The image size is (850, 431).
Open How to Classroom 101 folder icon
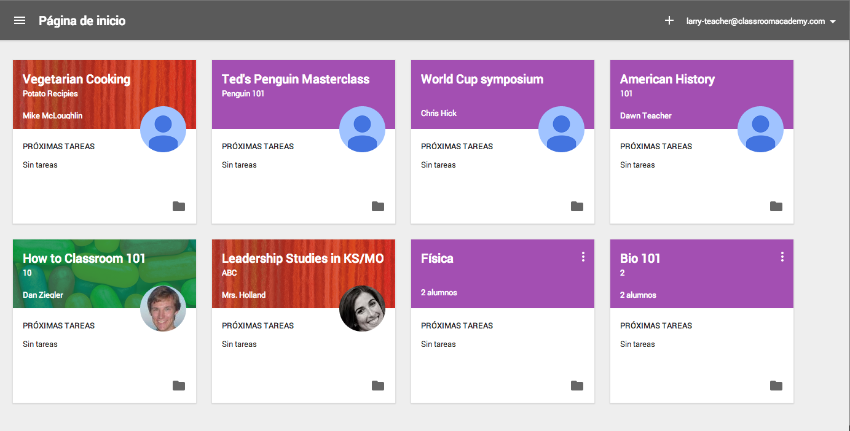click(179, 386)
